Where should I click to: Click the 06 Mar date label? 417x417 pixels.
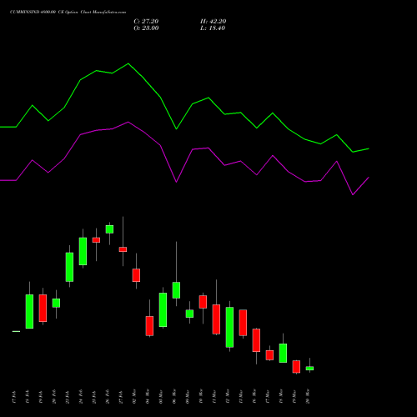point(174,397)
